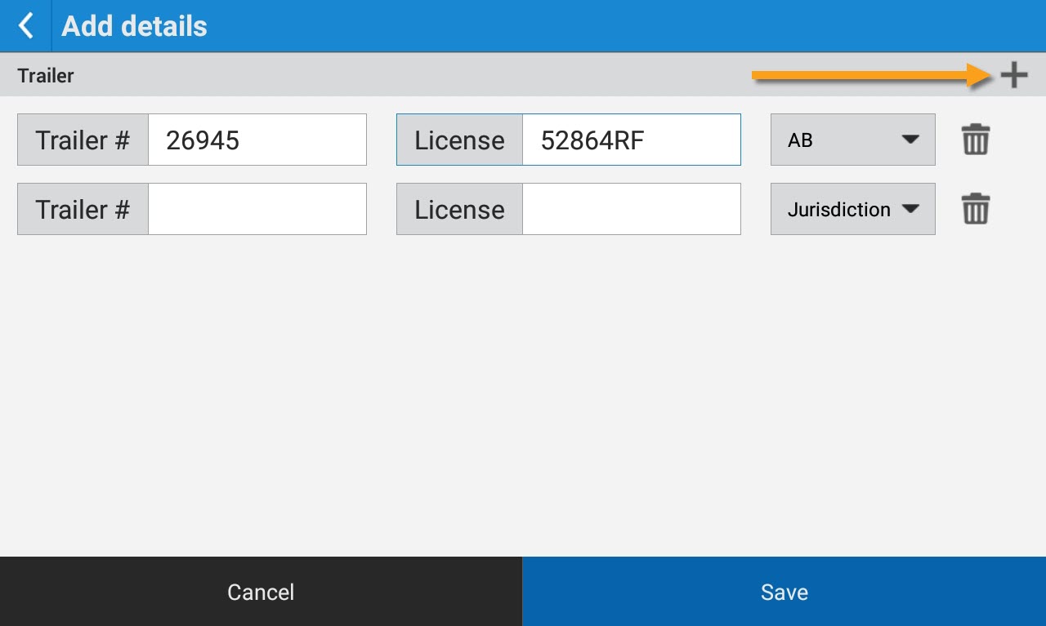
Task: Click the second row's Trailer # label
Action: [83, 209]
